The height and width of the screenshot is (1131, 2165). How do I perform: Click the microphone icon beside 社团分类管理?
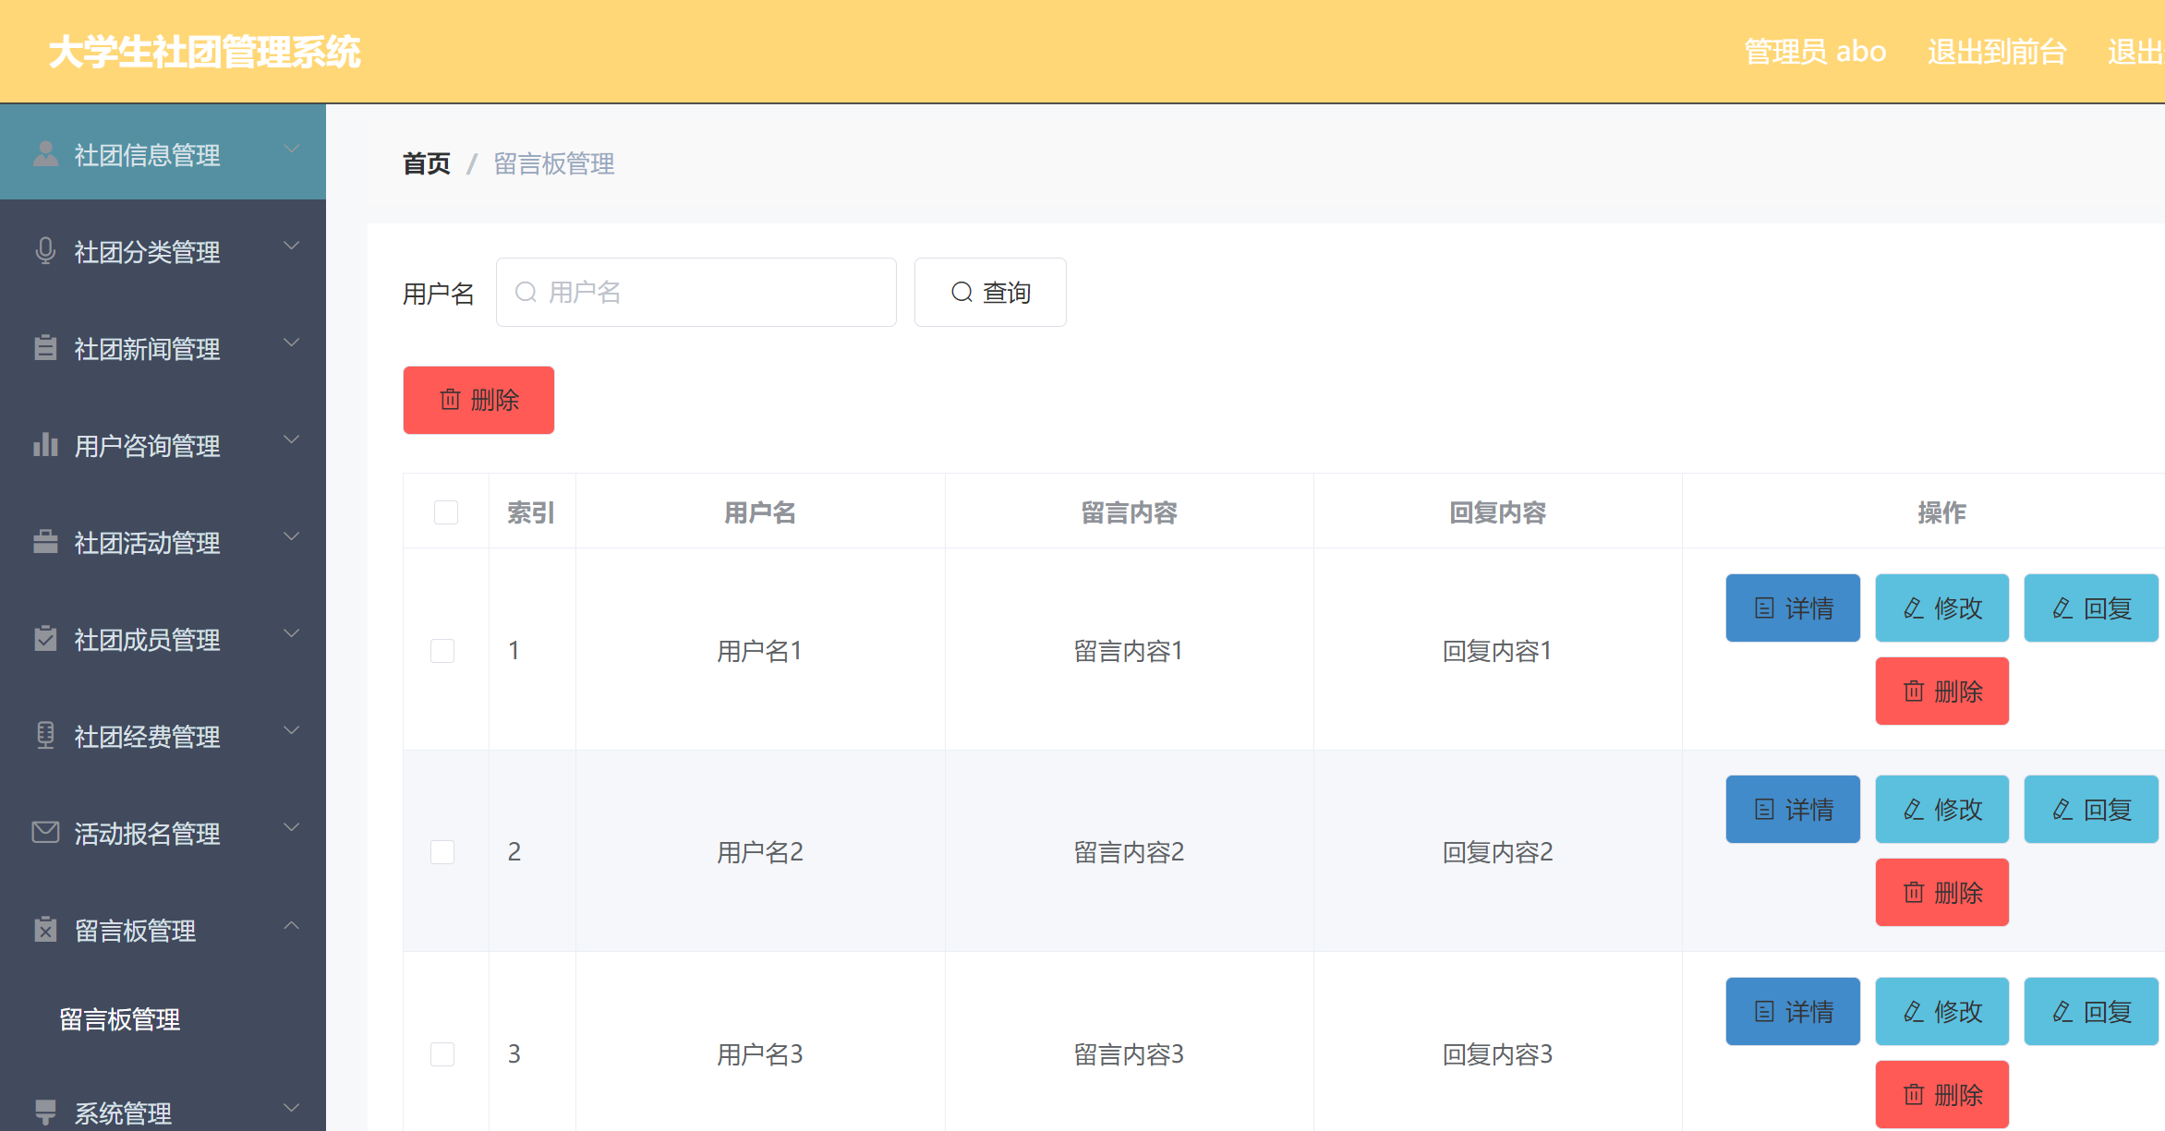[x=45, y=248]
